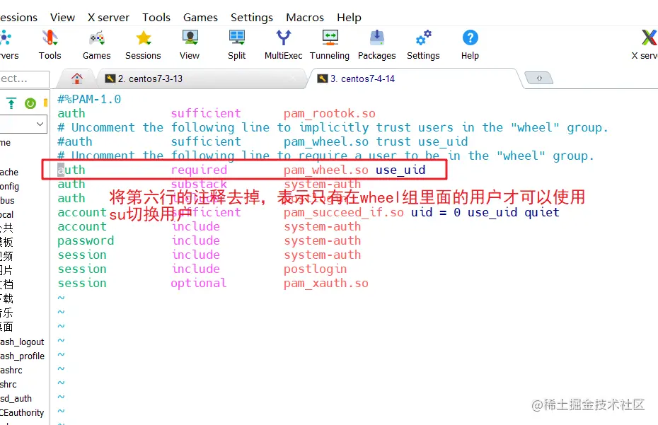Open the View menu
The image size is (658, 425).
point(62,18)
